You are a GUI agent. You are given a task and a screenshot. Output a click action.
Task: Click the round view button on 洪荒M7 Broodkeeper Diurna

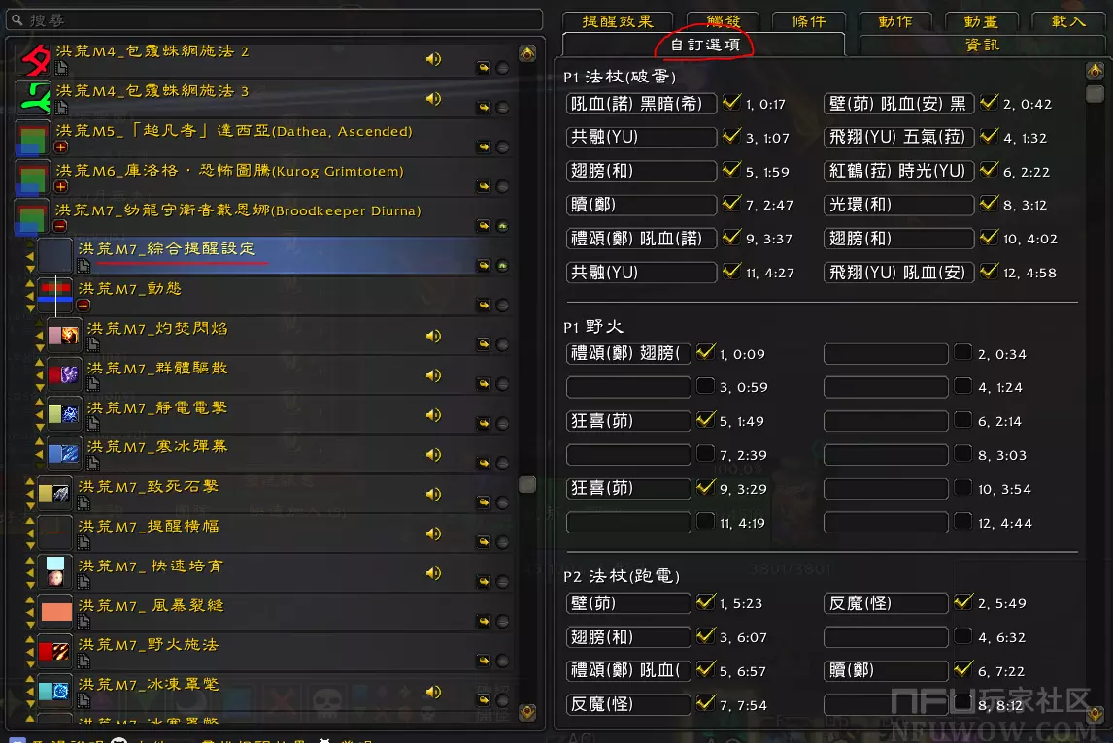[x=503, y=226]
